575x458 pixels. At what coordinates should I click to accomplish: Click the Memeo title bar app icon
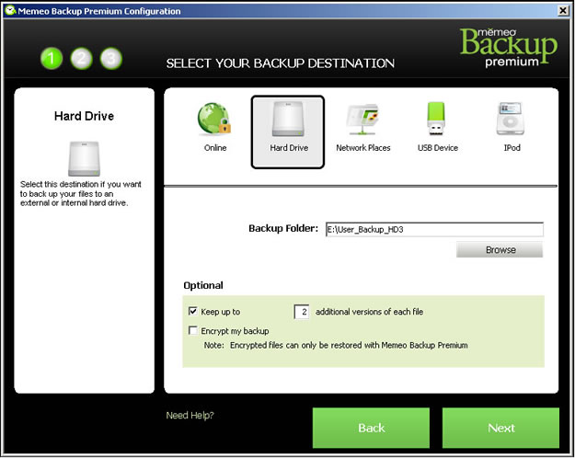[9, 10]
